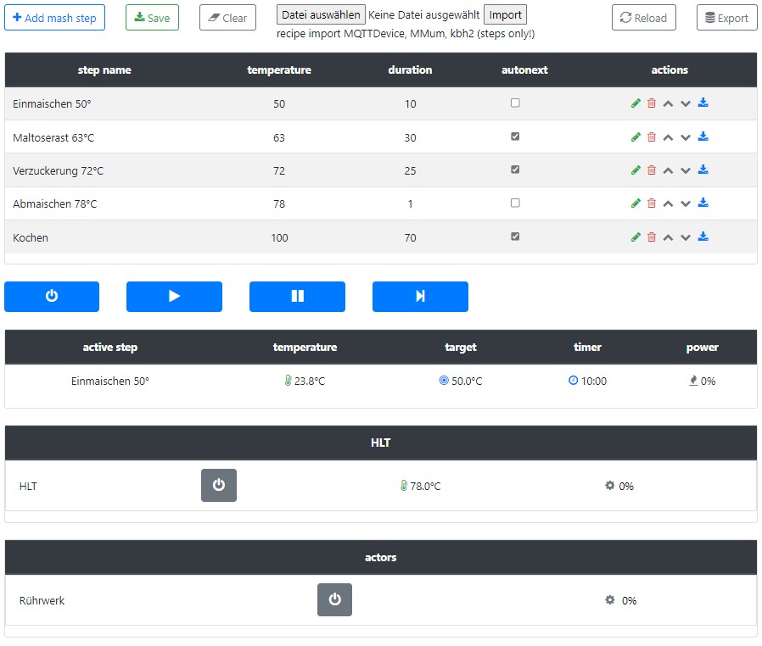Skip to next mash step

click(x=420, y=297)
